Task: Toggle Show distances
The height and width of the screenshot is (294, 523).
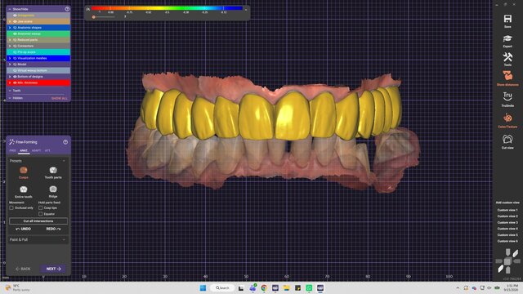Action: (507, 78)
